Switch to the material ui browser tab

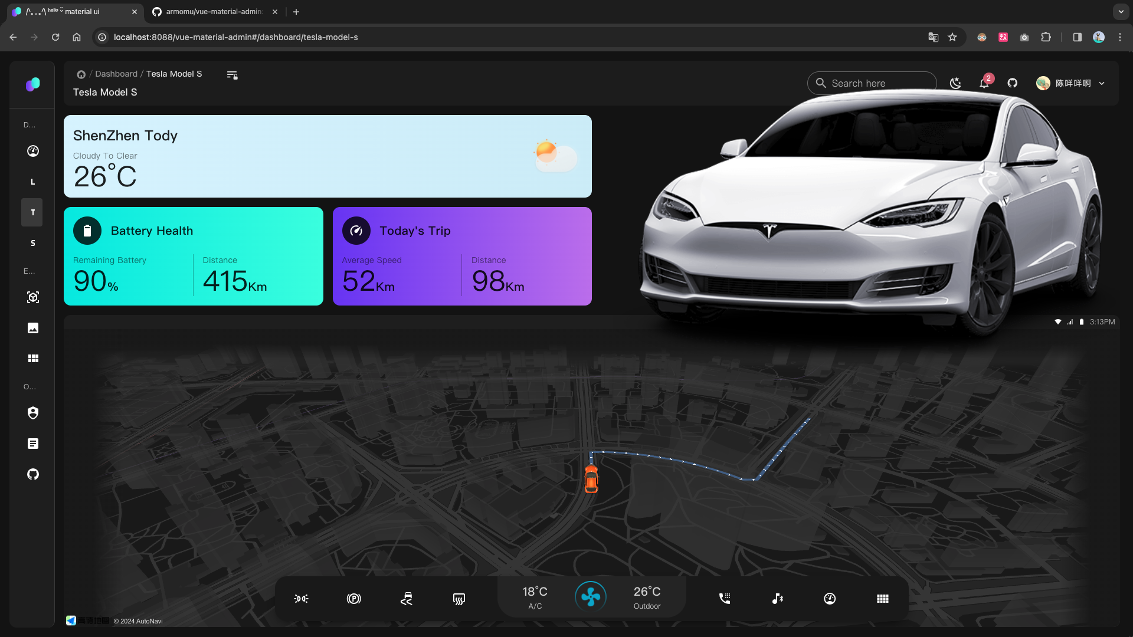[x=75, y=12]
